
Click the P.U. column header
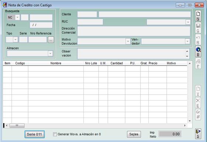[x=133, y=63]
